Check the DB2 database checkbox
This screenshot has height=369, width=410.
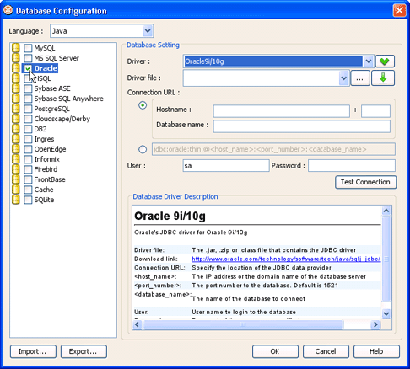click(x=28, y=129)
